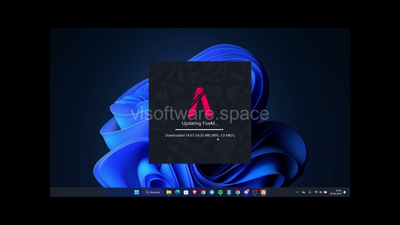The height and width of the screenshot is (225, 400).
Task: Click the FiveM logo in the updater
Action: pyautogui.click(x=200, y=102)
